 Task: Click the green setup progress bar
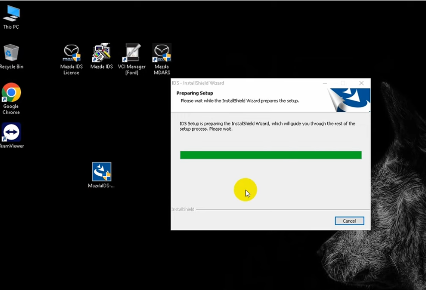pyautogui.click(x=271, y=155)
